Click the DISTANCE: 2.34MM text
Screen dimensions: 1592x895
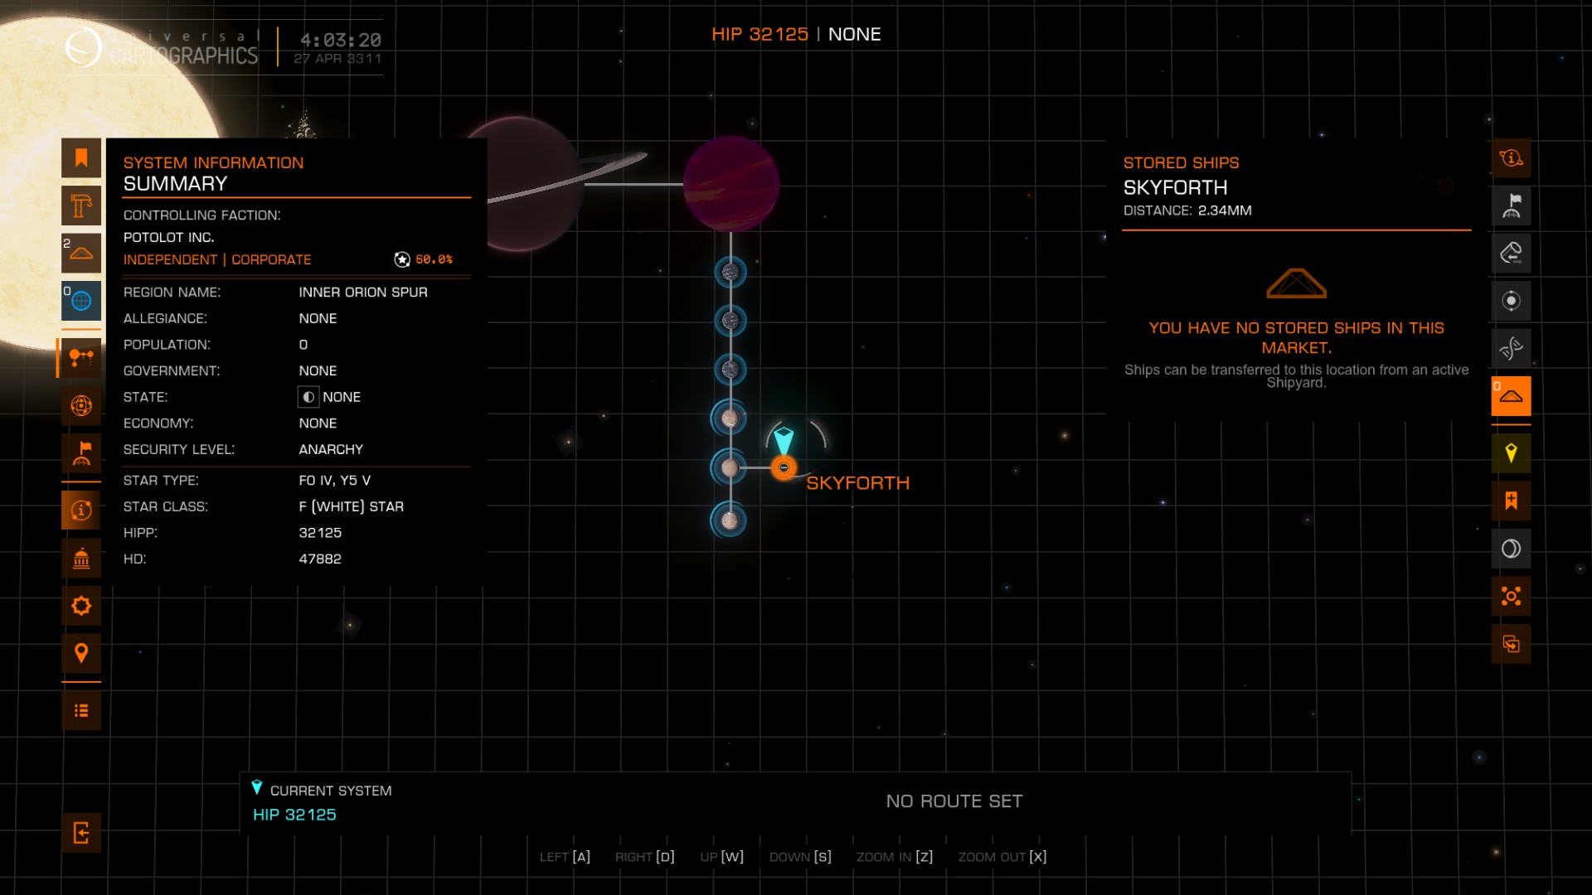[x=1187, y=210]
